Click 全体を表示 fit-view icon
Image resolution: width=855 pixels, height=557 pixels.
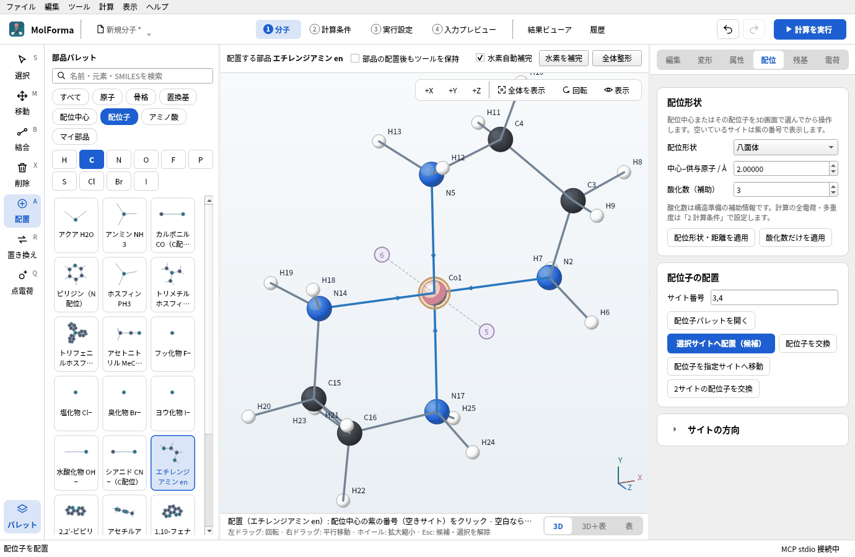(522, 90)
